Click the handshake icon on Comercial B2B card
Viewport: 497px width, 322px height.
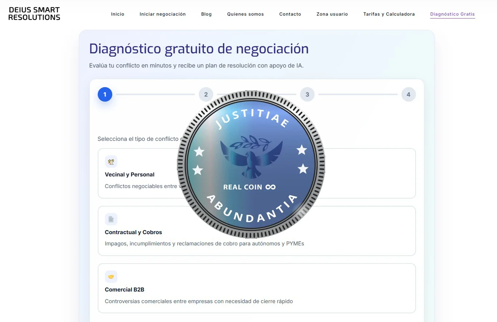(111, 277)
